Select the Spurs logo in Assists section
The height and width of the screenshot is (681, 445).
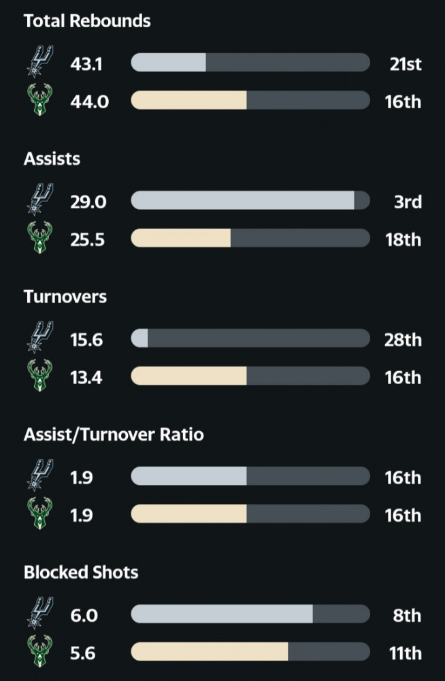click(39, 201)
